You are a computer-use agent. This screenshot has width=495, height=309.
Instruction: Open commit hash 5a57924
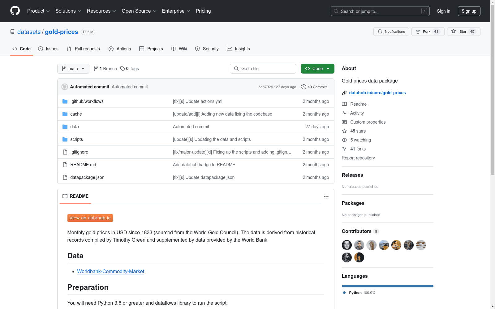pos(265,87)
